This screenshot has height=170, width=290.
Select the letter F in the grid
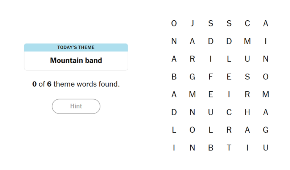click(211, 77)
